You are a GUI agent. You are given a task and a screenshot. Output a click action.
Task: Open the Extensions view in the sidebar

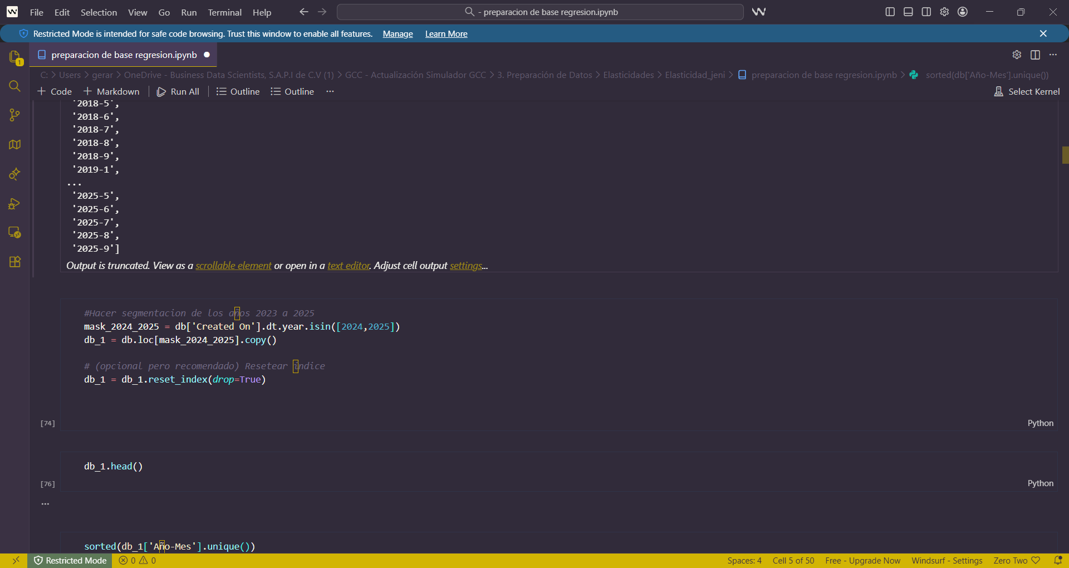pos(14,262)
